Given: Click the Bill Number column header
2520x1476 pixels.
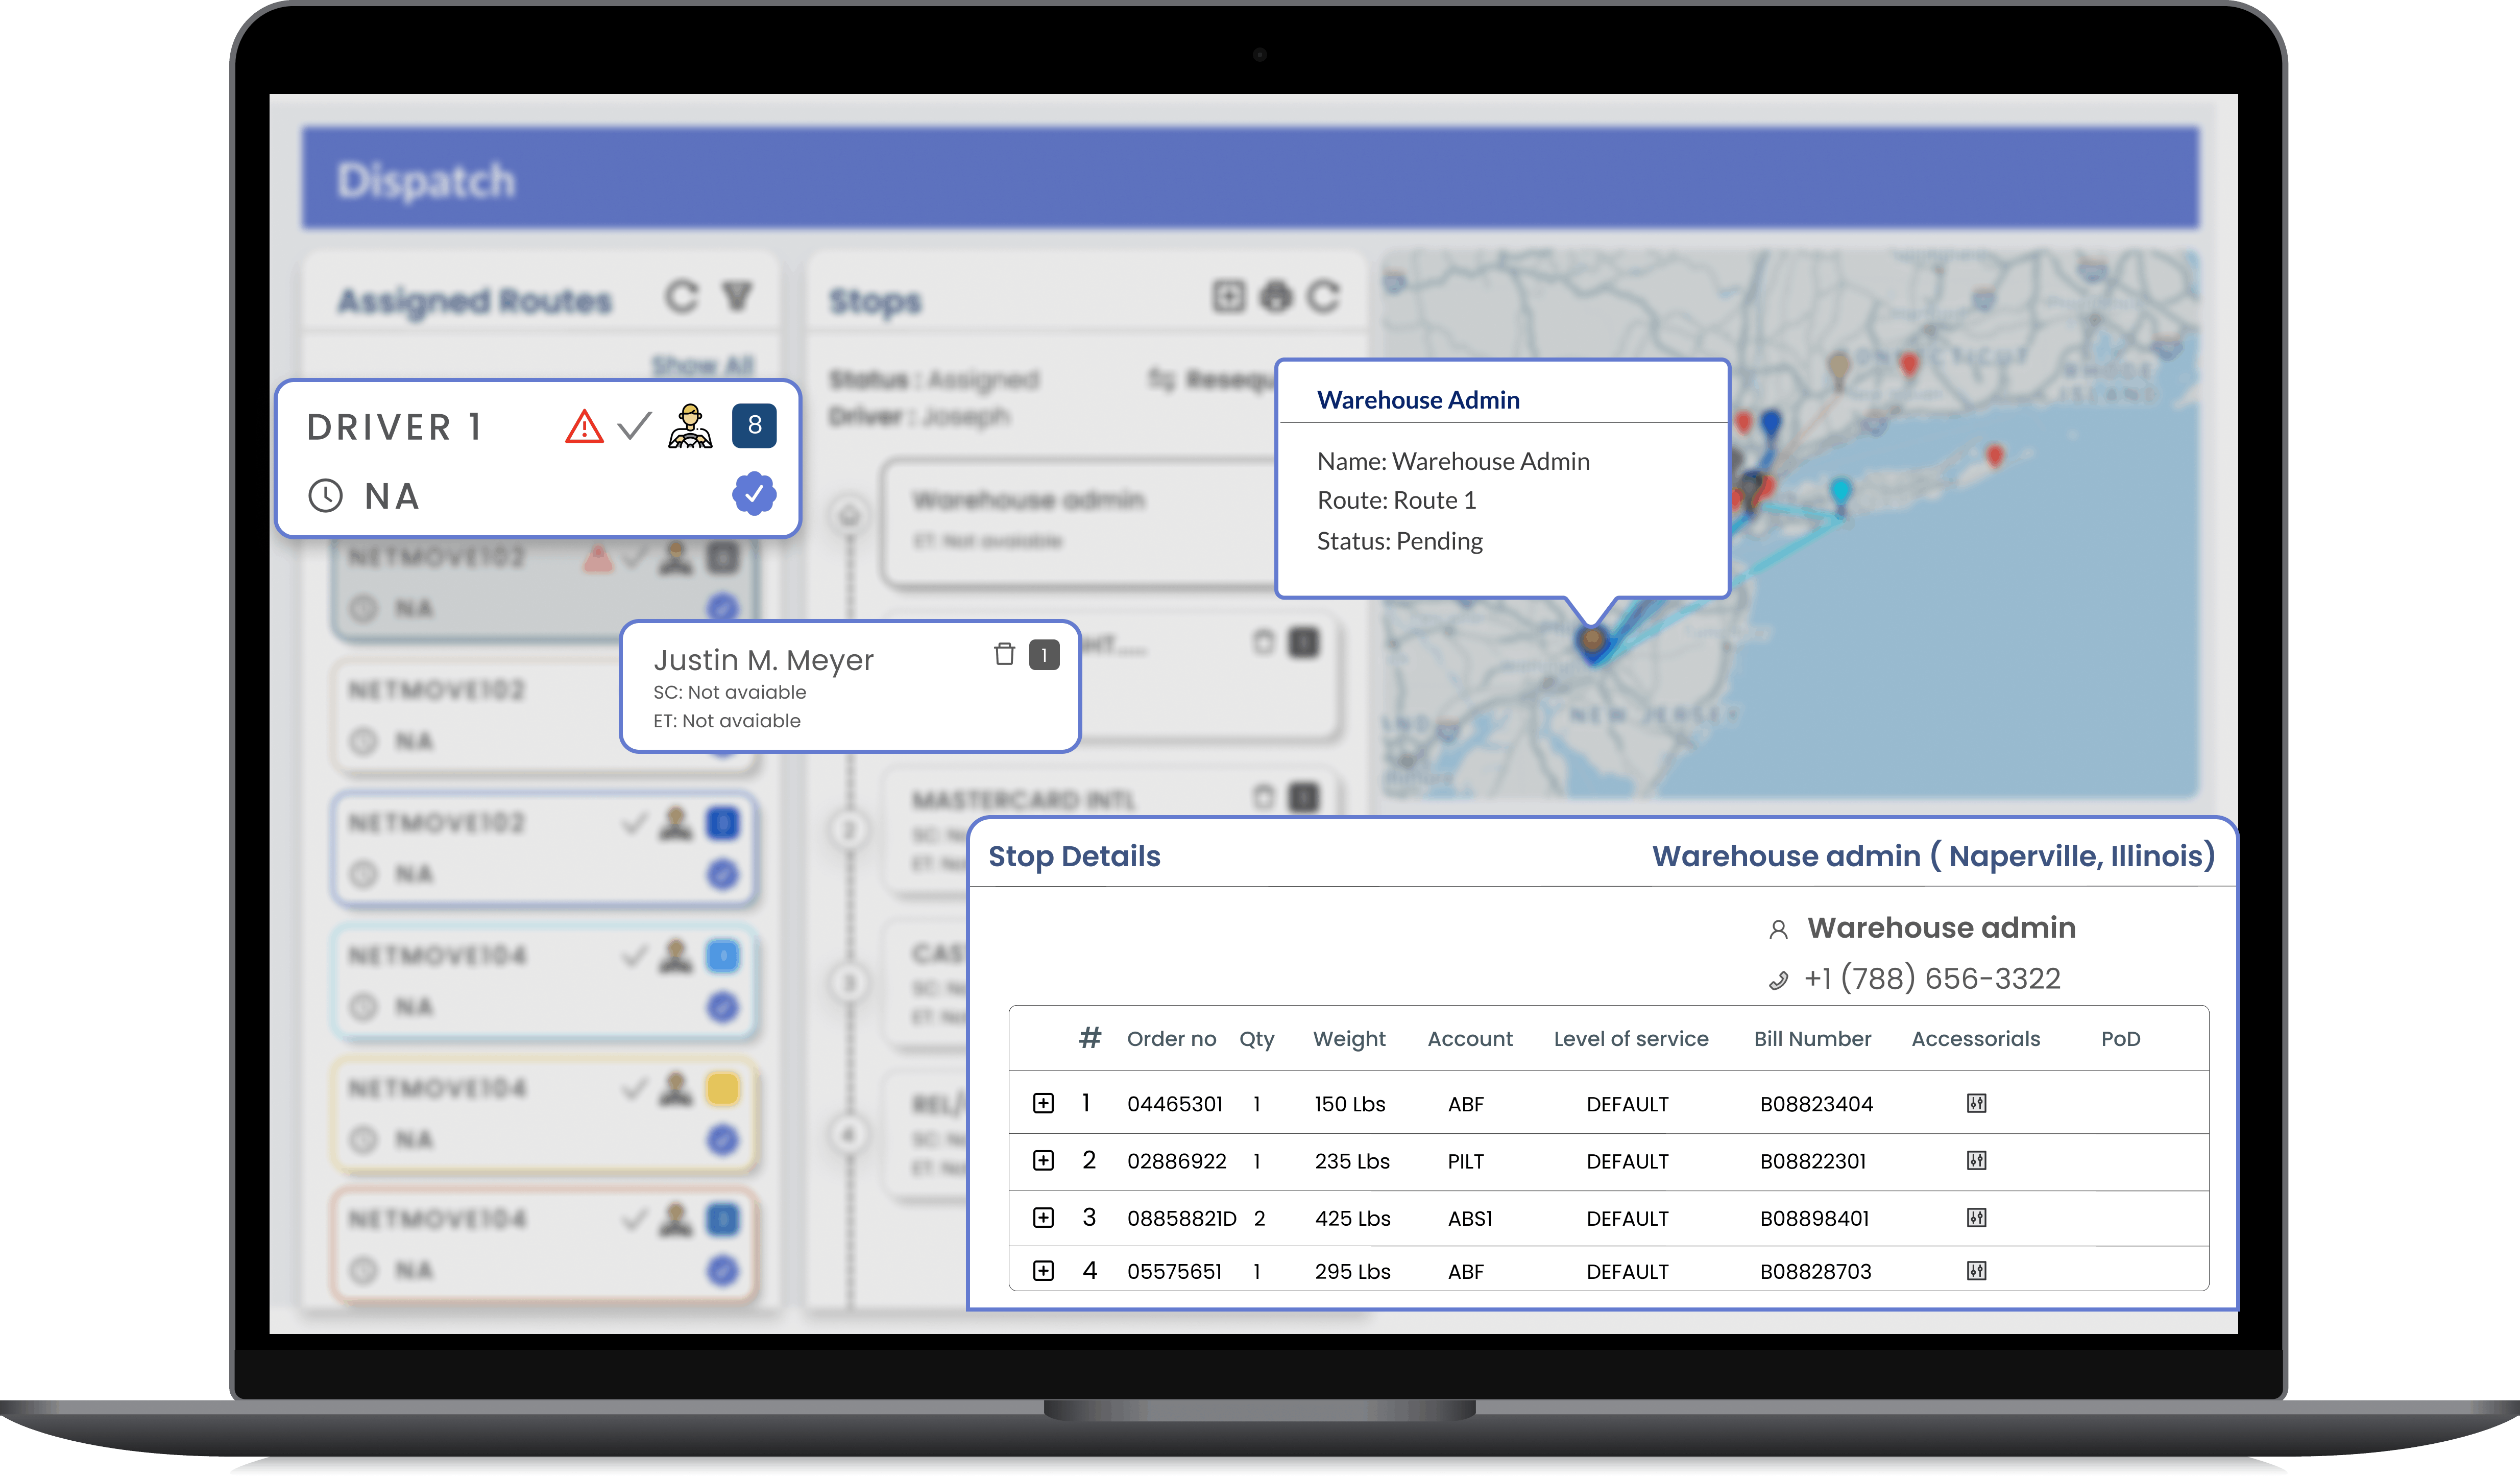Looking at the screenshot, I should (x=1812, y=1039).
